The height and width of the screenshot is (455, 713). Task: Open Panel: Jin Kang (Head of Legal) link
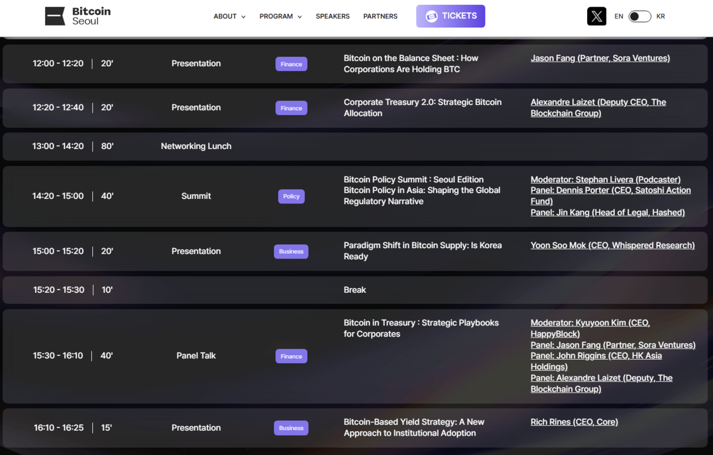(608, 212)
